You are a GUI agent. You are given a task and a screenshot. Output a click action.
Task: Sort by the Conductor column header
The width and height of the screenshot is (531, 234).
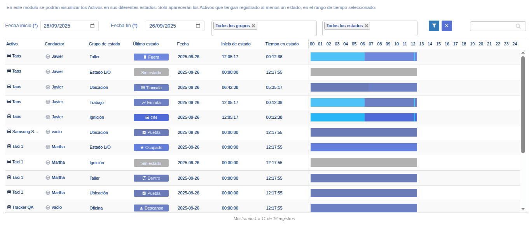[54, 44]
